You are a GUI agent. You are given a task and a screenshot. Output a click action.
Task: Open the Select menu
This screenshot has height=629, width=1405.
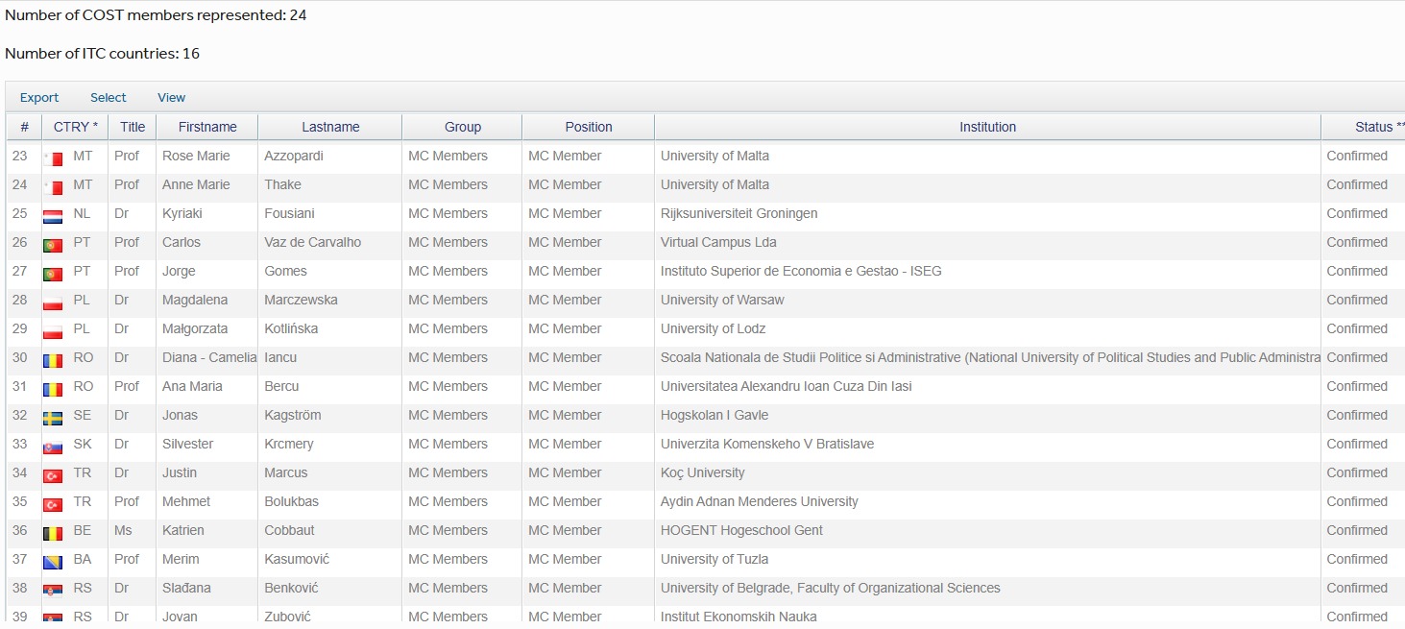(x=109, y=98)
